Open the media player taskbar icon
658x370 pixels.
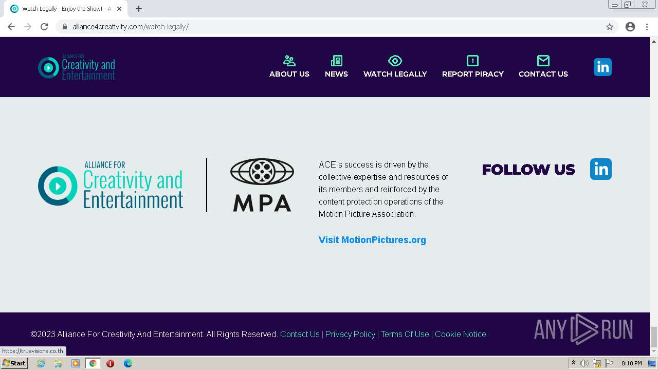[x=76, y=363]
